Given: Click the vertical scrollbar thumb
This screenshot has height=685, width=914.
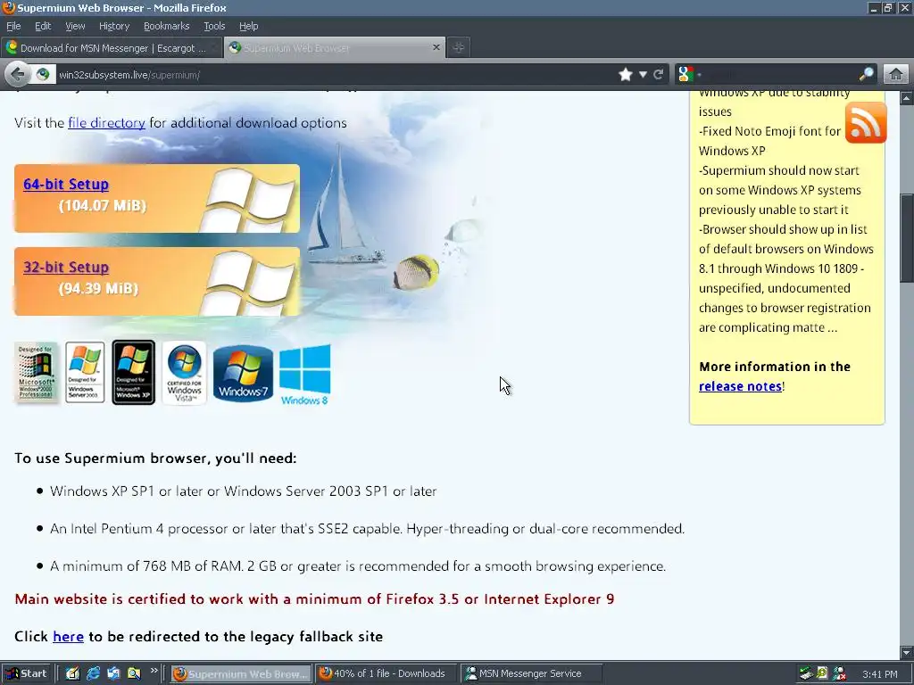Looking at the screenshot, I should coord(907,240).
